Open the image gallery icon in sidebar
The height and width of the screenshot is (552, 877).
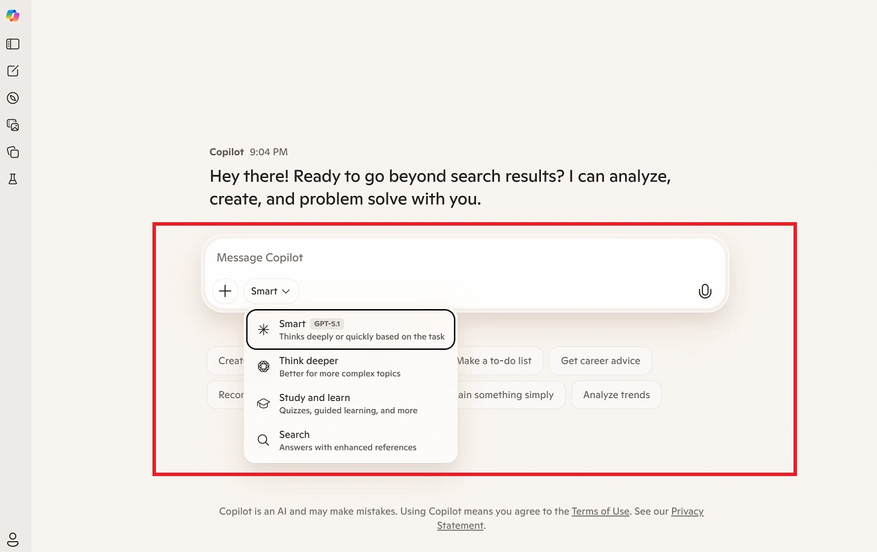pyautogui.click(x=12, y=125)
